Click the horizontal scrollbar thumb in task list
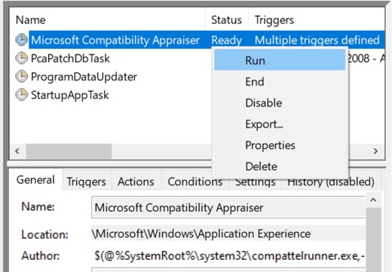The image size is (392, 272). point(69,151)
